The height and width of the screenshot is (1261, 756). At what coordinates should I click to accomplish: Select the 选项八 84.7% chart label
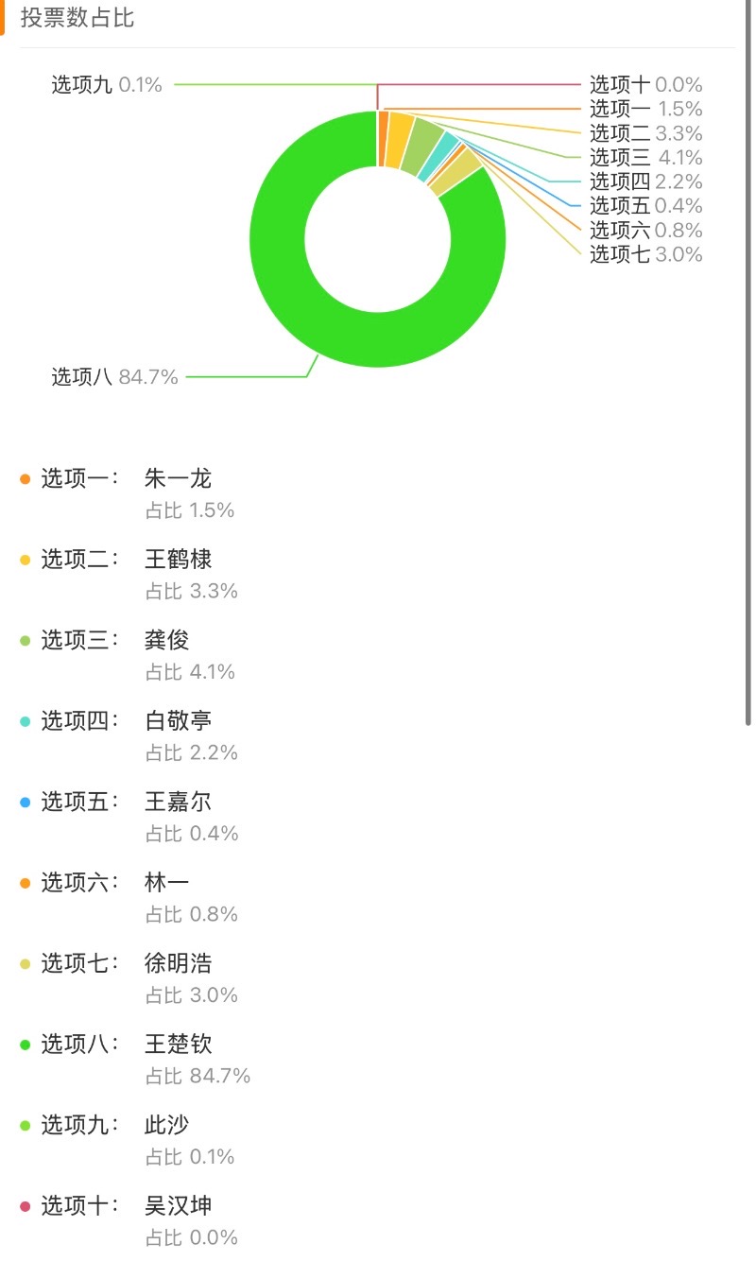[x=114, y=377]
